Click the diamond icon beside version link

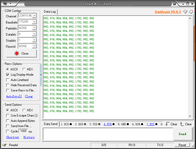(x=185, y=12)
